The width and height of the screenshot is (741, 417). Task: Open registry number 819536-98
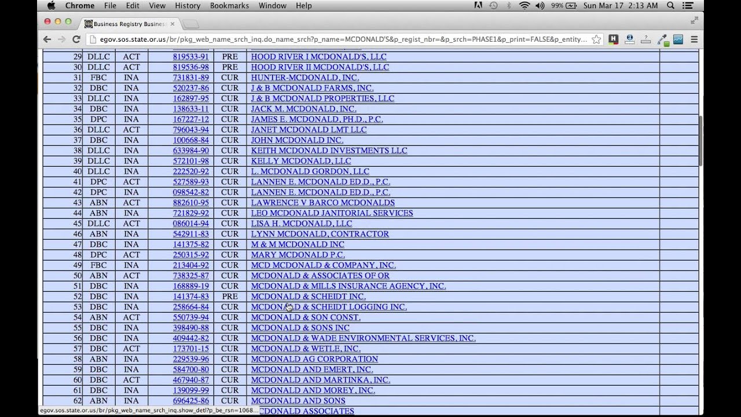[x=191, y=67]
